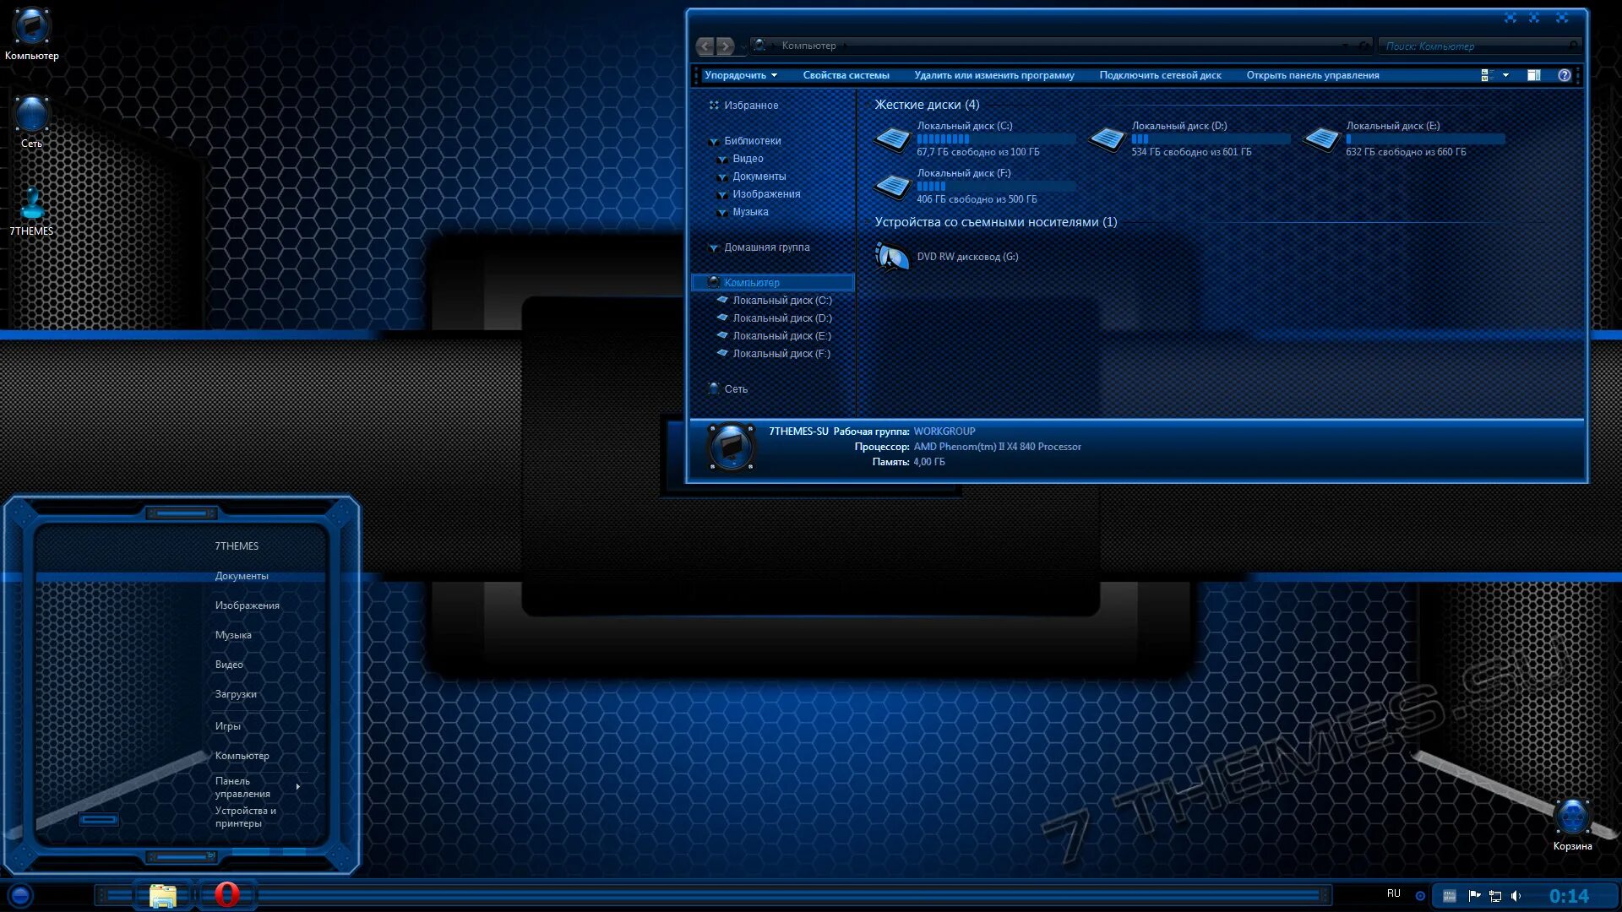Click Открыть панель управления

(1313, 75)
